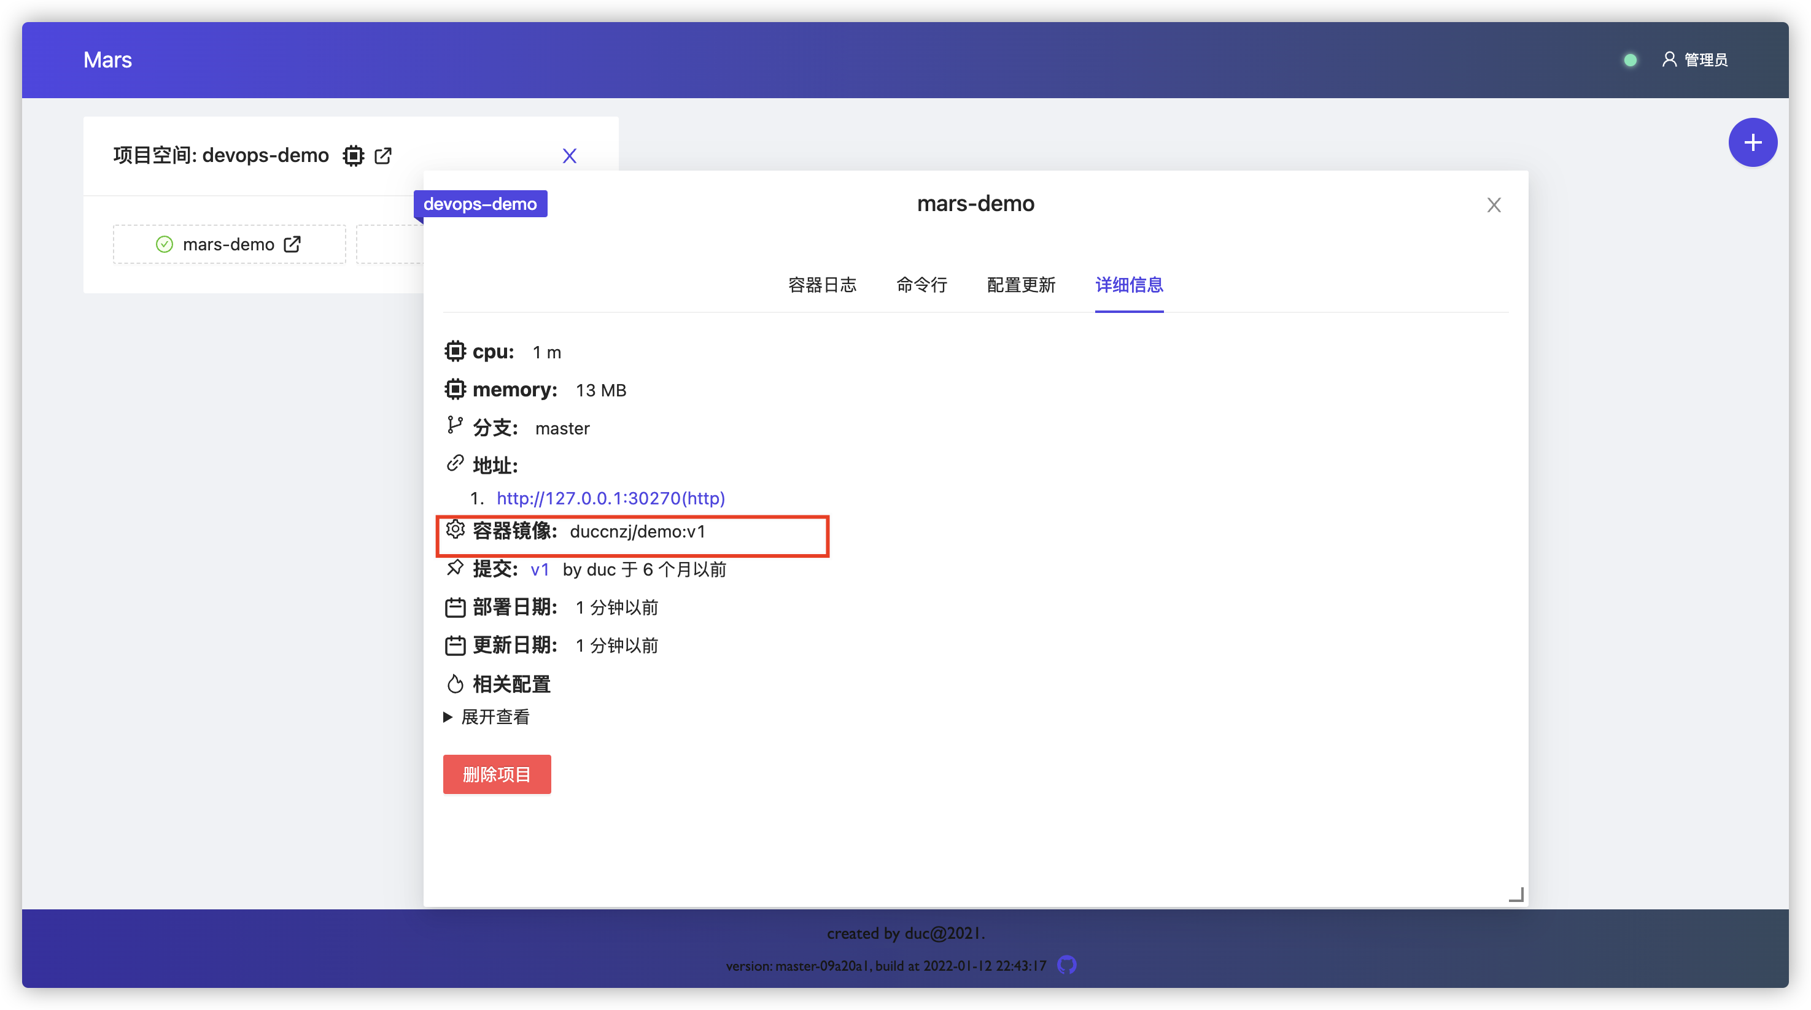Click the mars-demo project card
Image resolution: width=1811 pixels, height=1010 pixels.
[x=229, y=245]
